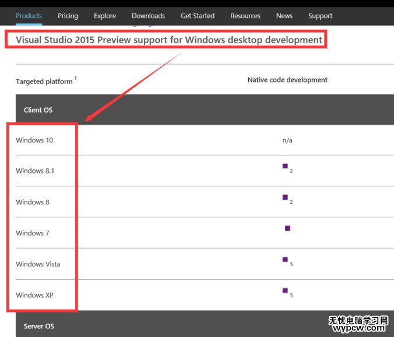Viewport: 394px width, 337px height.
Task: Click purple support square for Windows 8.1
Action: pyautogui.click(x=285, y=166)
